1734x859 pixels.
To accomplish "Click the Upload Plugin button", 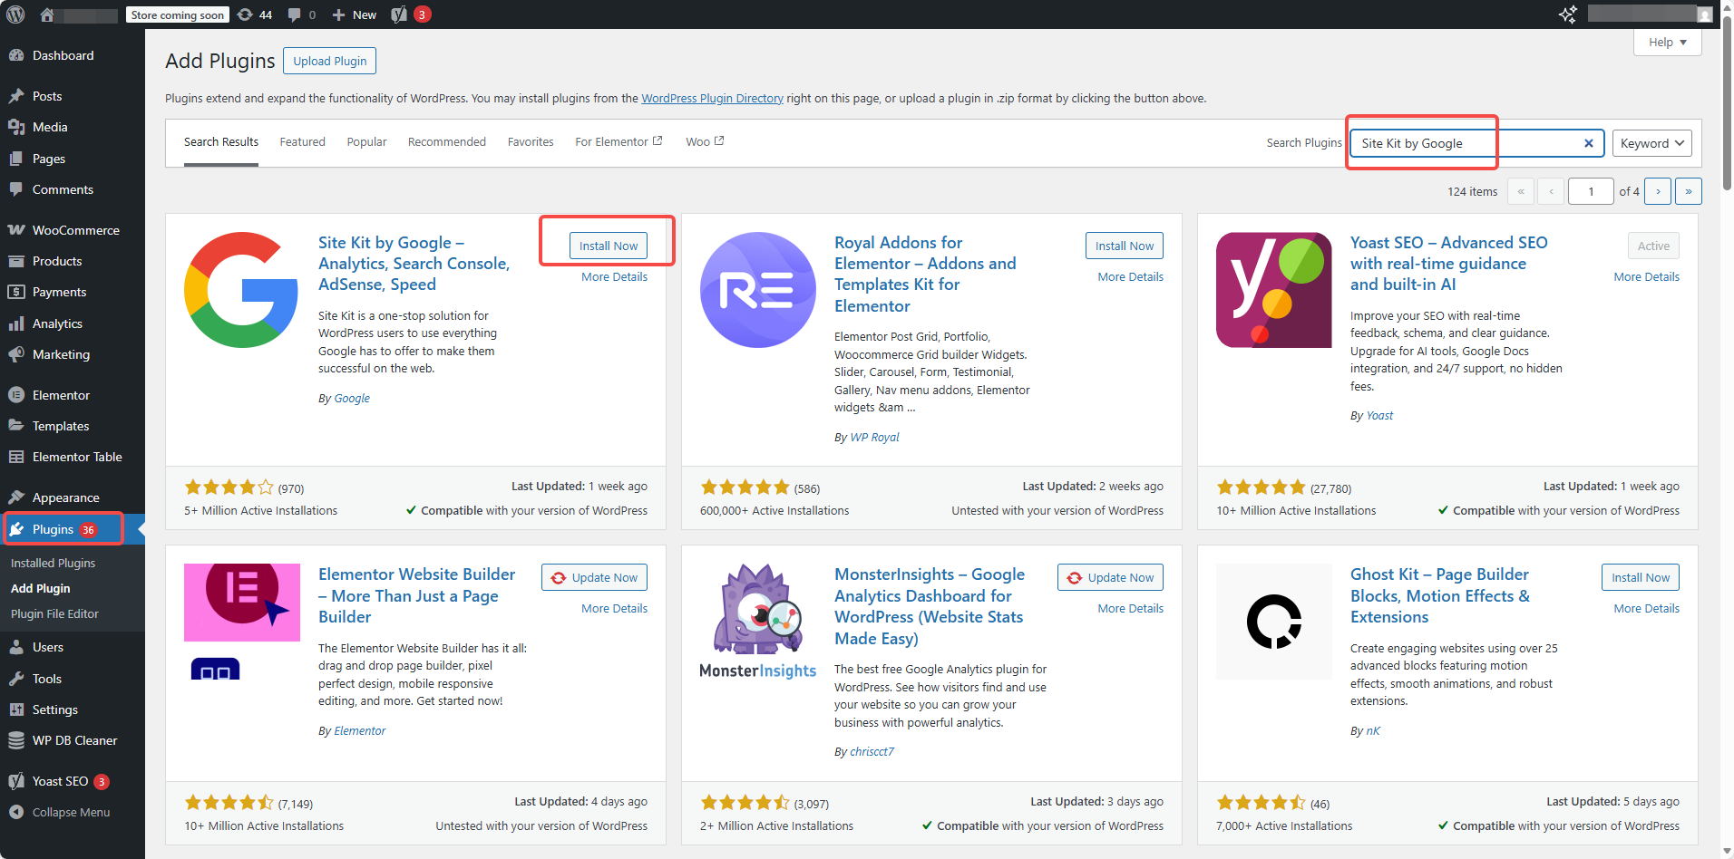I will (x=329, y=61).
